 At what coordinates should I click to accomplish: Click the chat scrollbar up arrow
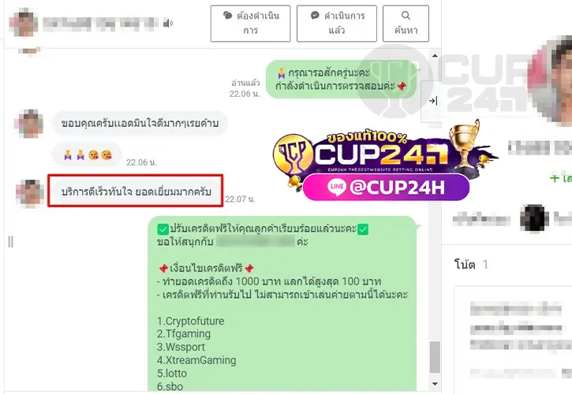(x=435, y=56)
